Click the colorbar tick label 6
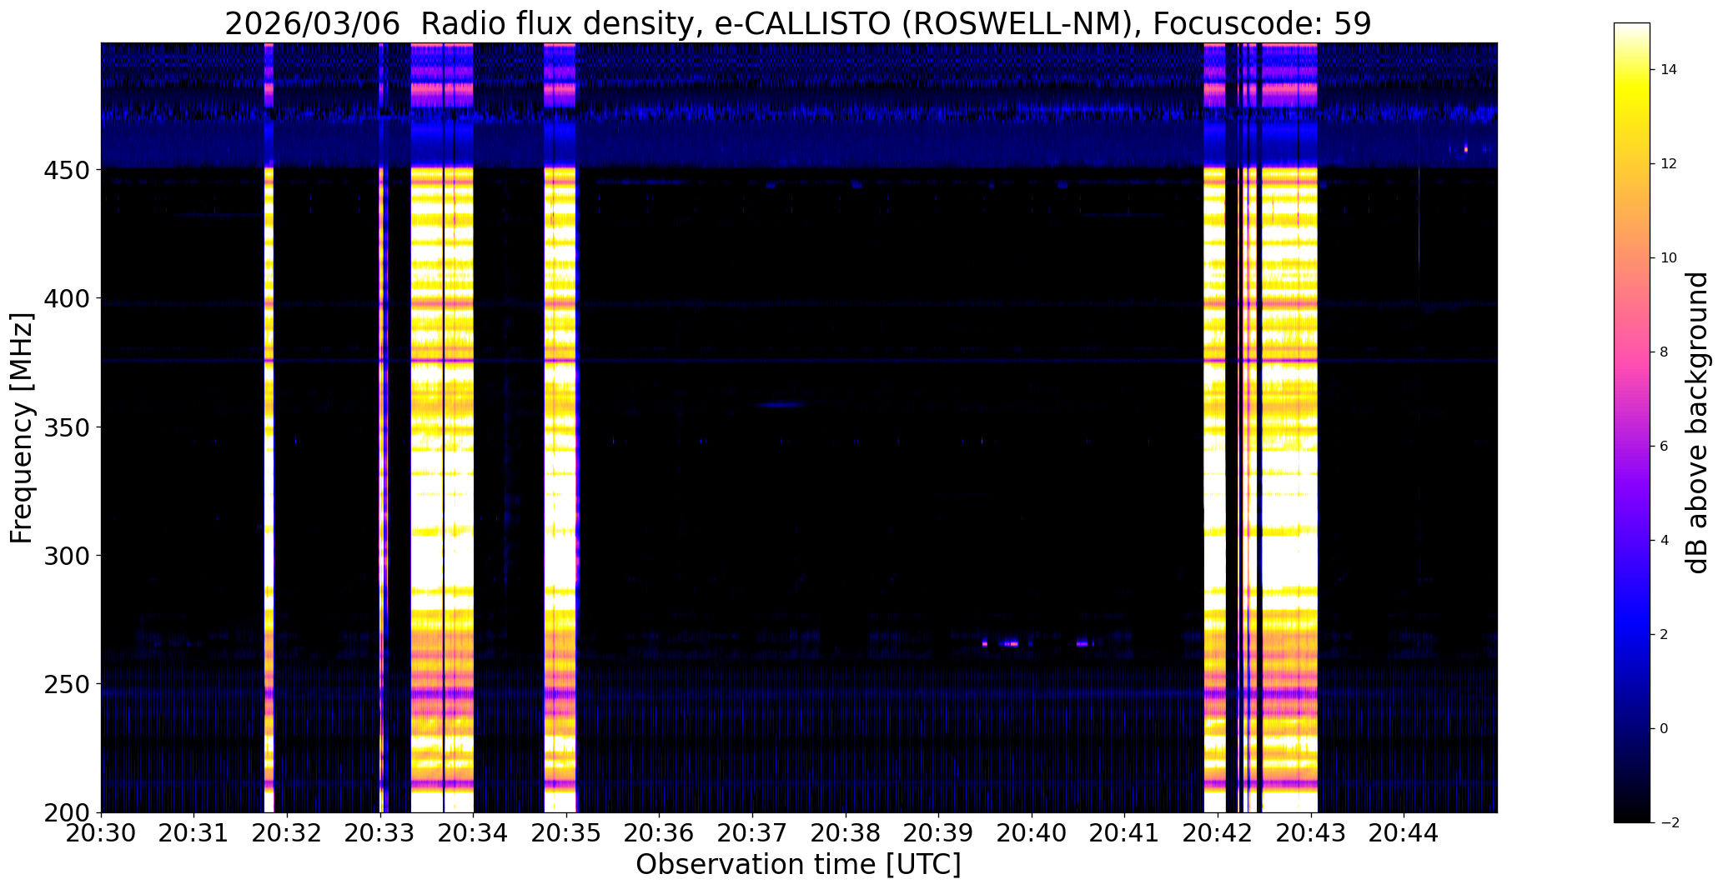The height and width of the screenshot is (889, 1723). tap(1664, 447)
